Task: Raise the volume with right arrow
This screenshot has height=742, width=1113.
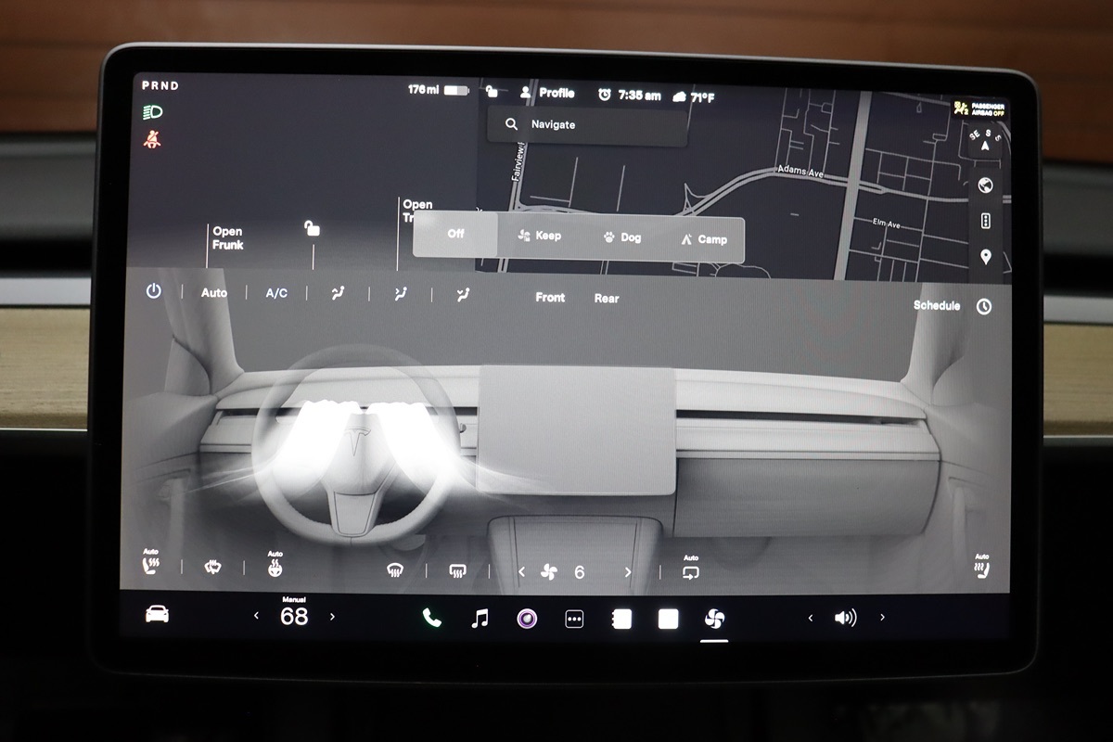Action: point(882,618)
